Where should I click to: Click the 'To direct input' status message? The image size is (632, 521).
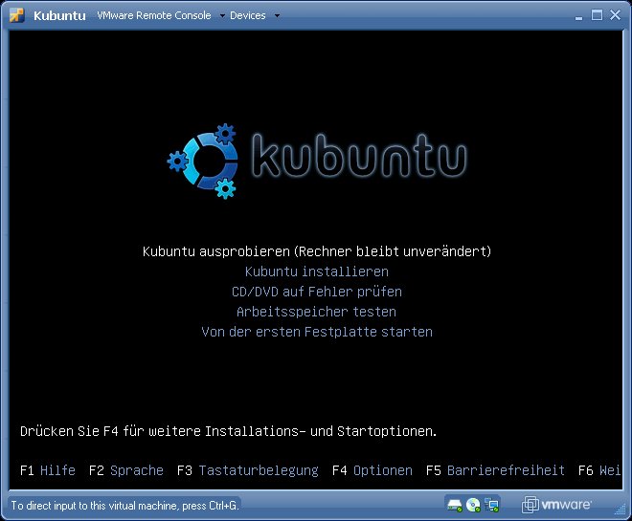tap(124, 506)
